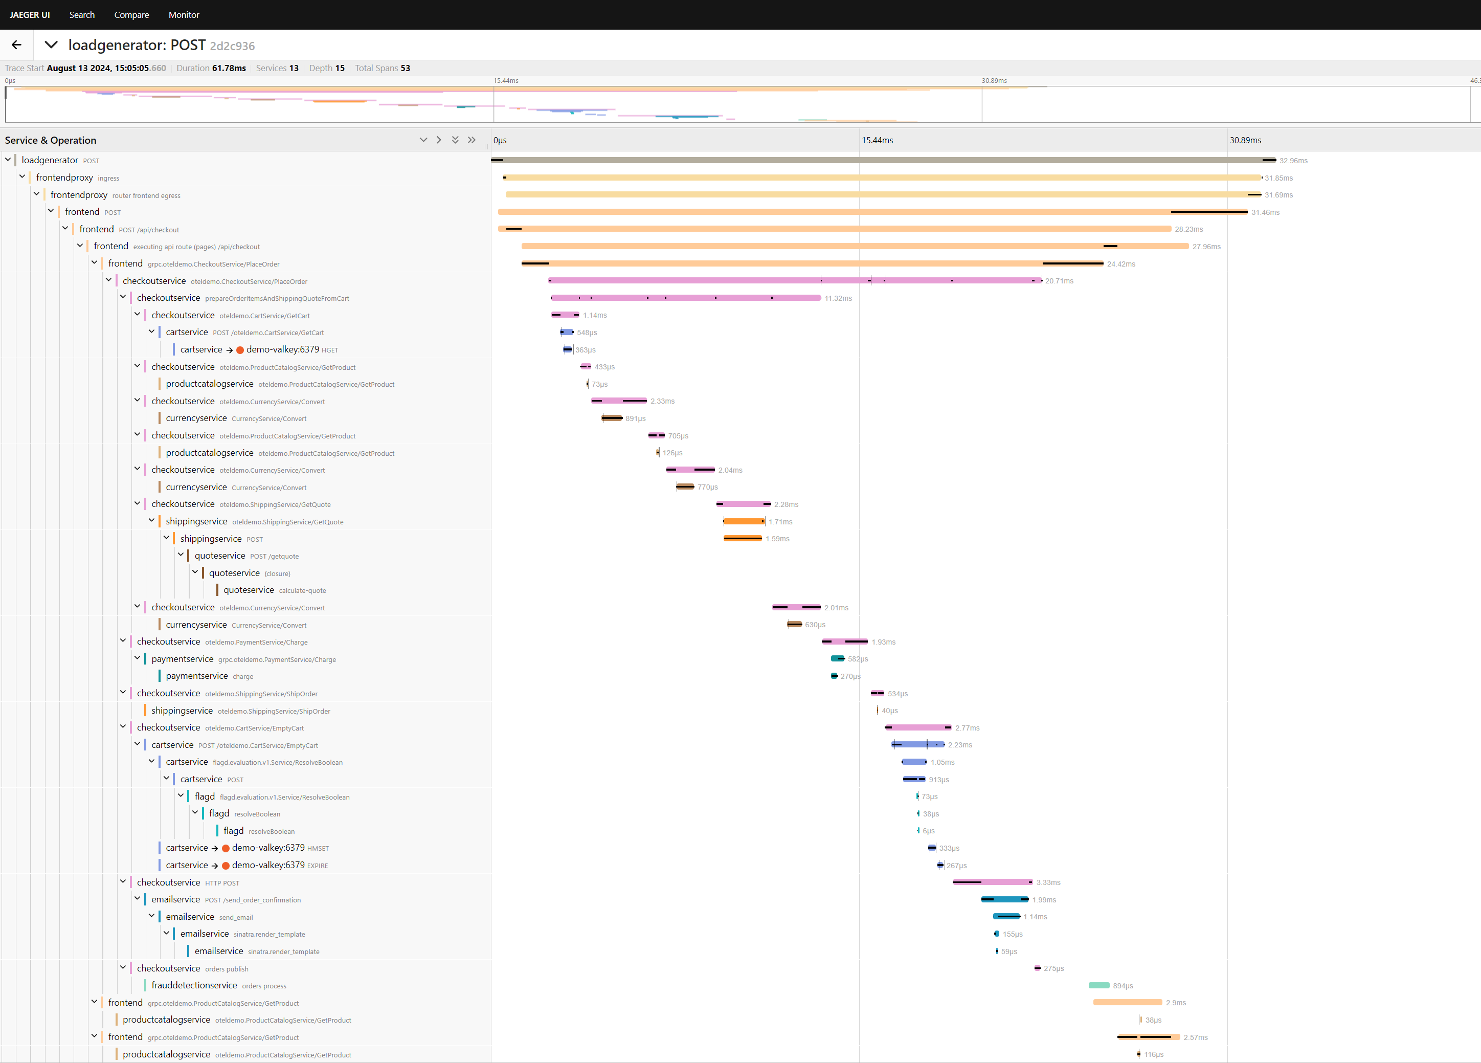Click the cartservice 2.23ms blue span bar

coord(918,745)
